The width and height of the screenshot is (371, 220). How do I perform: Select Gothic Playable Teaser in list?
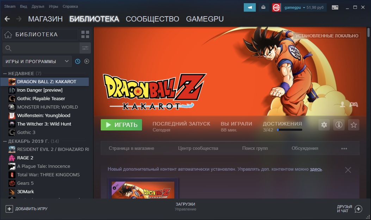tap(41, 98)
